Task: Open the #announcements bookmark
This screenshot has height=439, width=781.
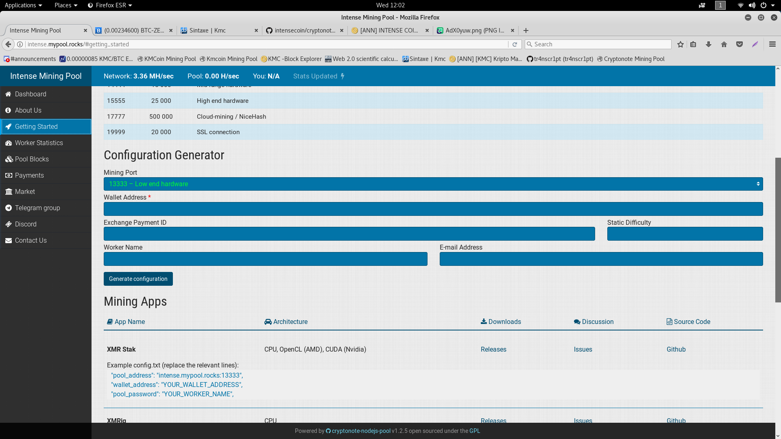Action: [30, 59]
